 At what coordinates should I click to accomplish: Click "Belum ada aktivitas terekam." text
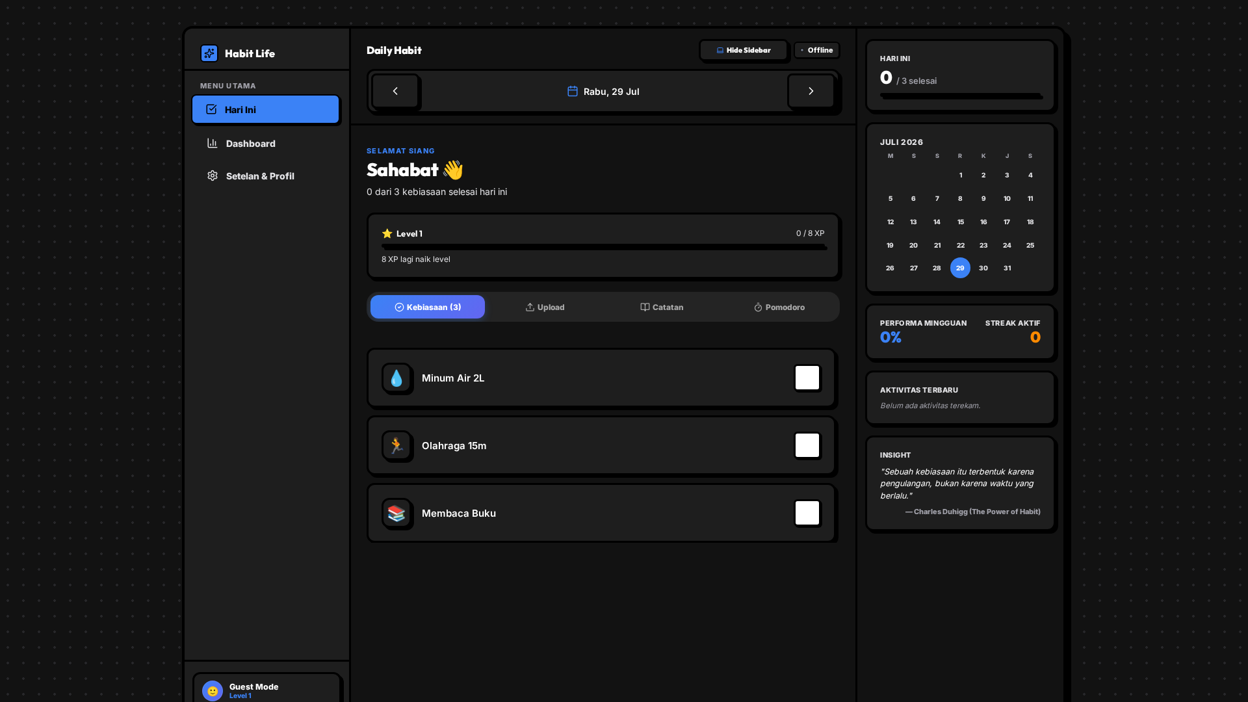pyautogui.click(x=930, y=406)
